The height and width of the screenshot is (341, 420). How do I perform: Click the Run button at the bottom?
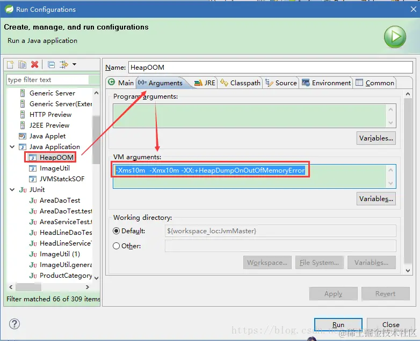[x=338, y=324]
